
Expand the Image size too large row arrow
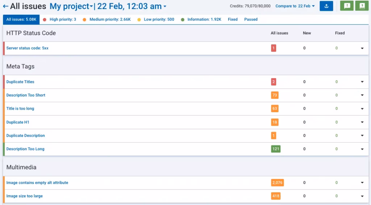click(x=362, y=196)
